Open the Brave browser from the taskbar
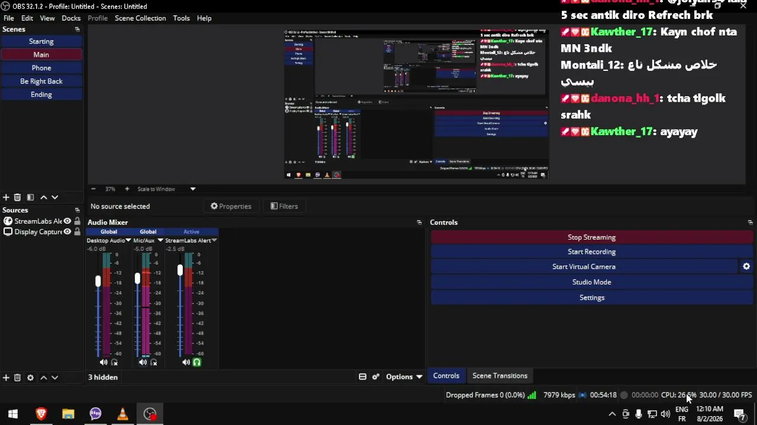Viewport: 757px width, 425px height. pyautogui.click(x=41, y=414)
